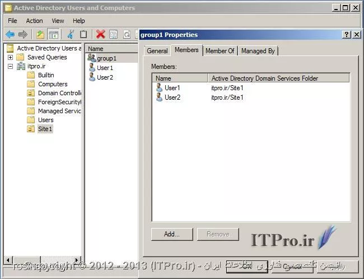Click itpro.ir/Site1 path in User1 row
Image resolution: width=364 pixels, height=279 pixels.
[227, 88]
